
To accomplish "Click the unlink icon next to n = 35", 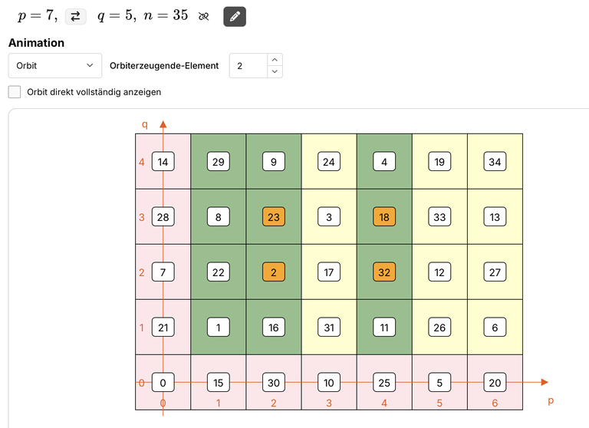I will click(203, 16).
